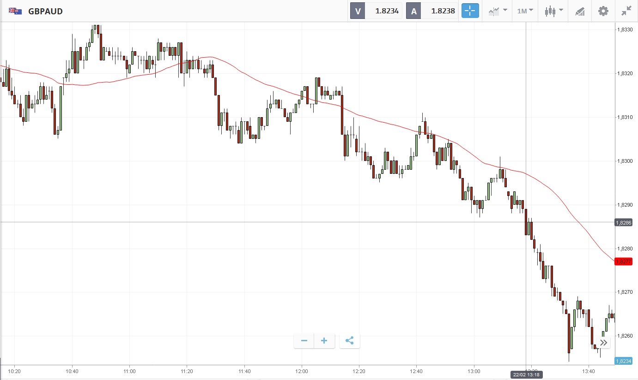The height and width of the screenshot is (380, 638).
Task: Click the red 1,8277 moving average label
Action: coord(623,261)
